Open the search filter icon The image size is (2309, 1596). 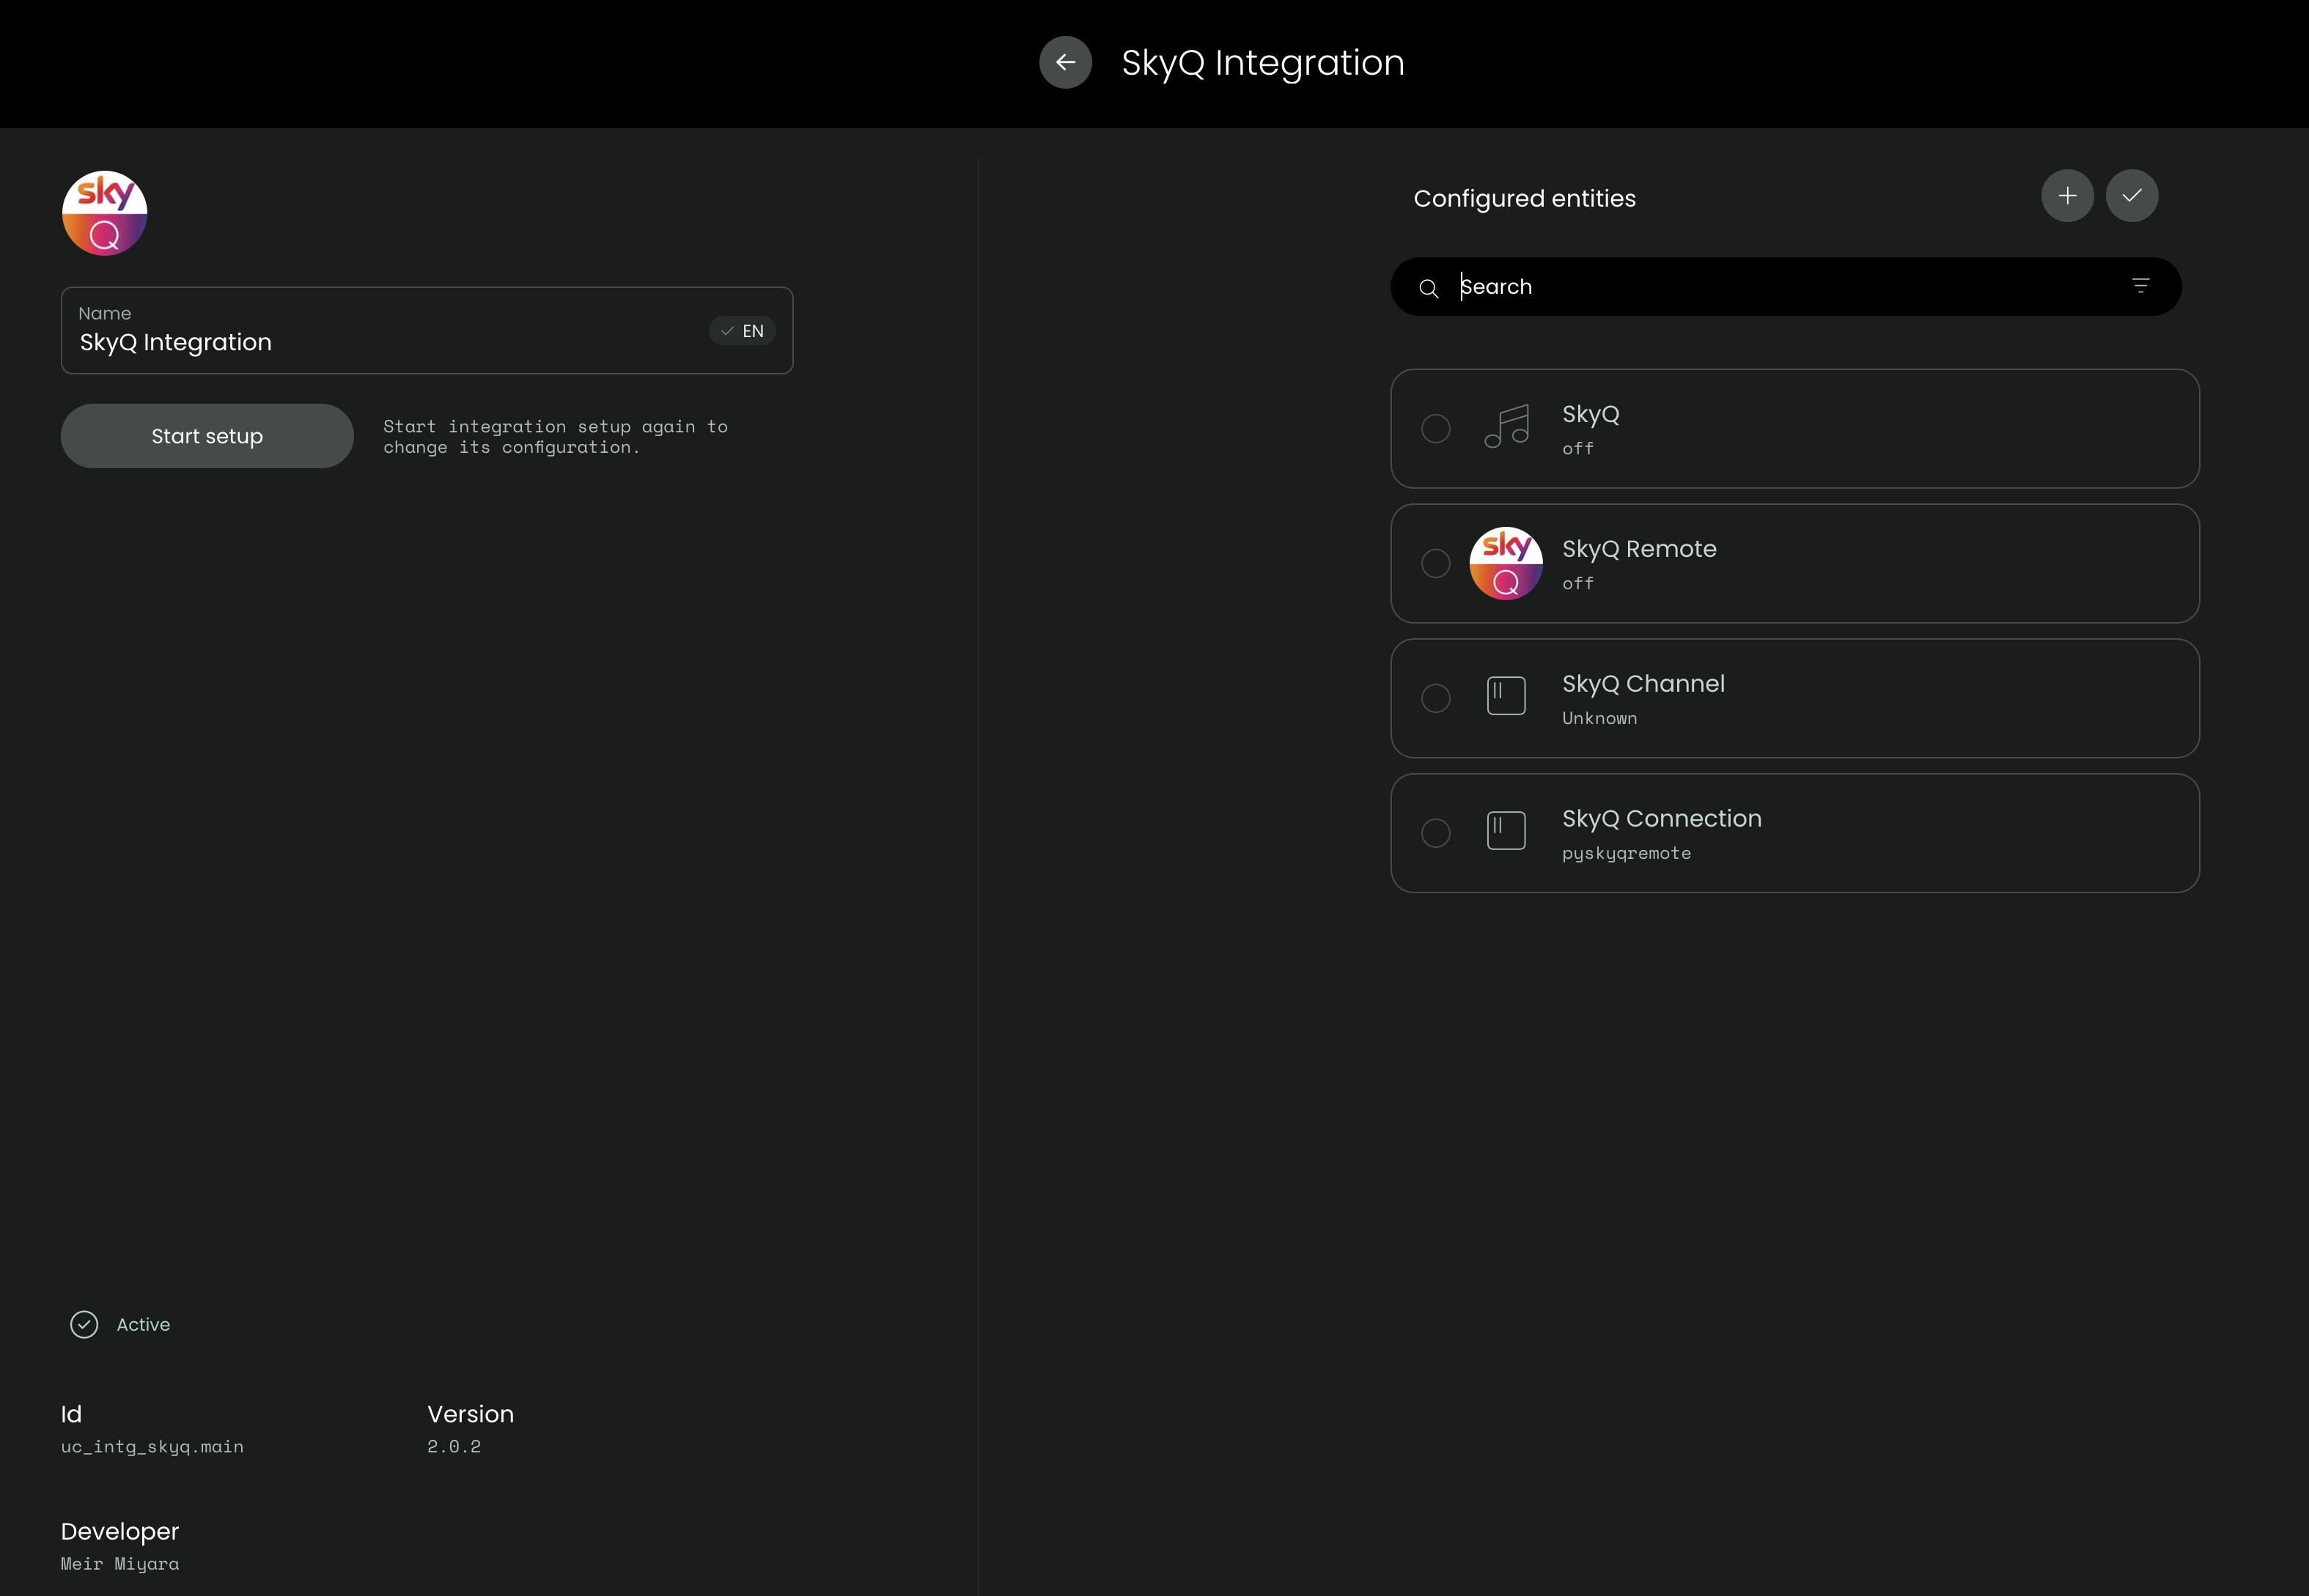[x=2140, y=286]
